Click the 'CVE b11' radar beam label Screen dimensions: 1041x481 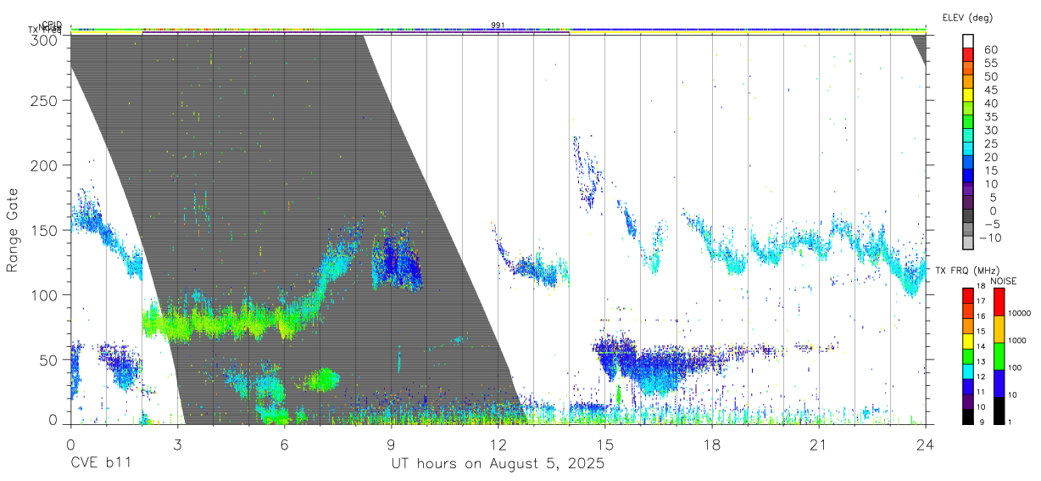pyautogui.click(x=101, y=464)
